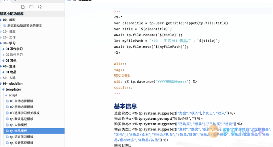Click the 物品类型:: label
Image resolution: width=273 pixels, height=147 pixels.
coord(123,129)
